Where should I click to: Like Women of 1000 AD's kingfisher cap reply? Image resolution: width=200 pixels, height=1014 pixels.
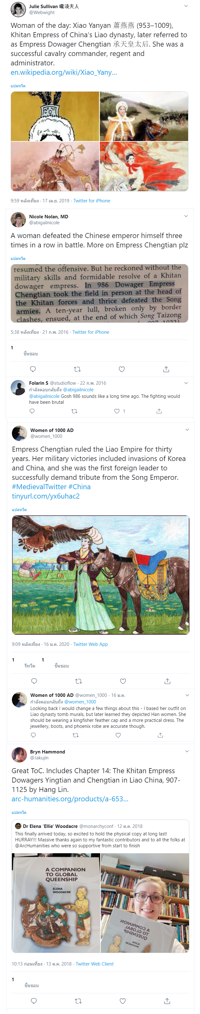(x=118, y=735)
